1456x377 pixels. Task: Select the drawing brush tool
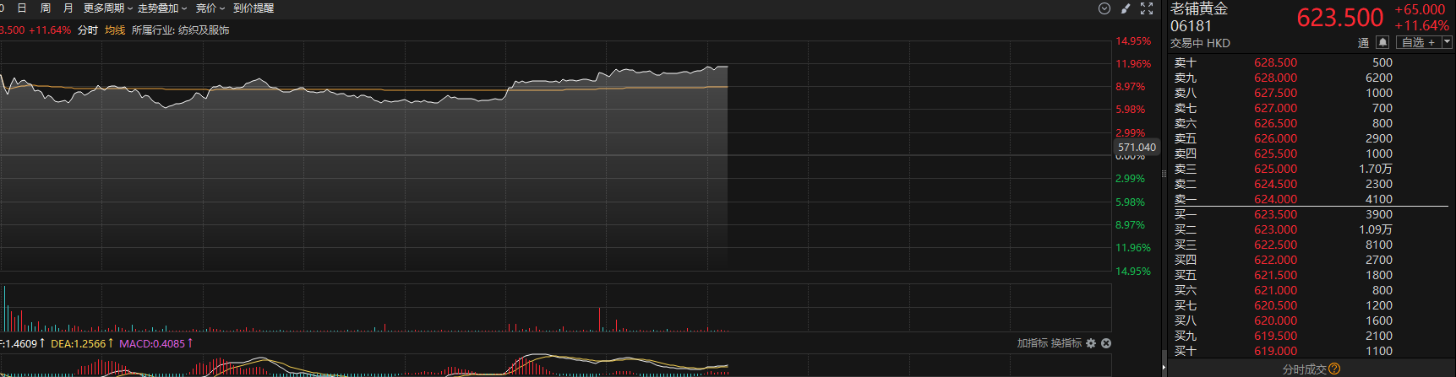tap(1126, 8)
